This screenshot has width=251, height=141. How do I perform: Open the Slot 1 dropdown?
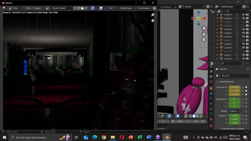tap(113, 8)
